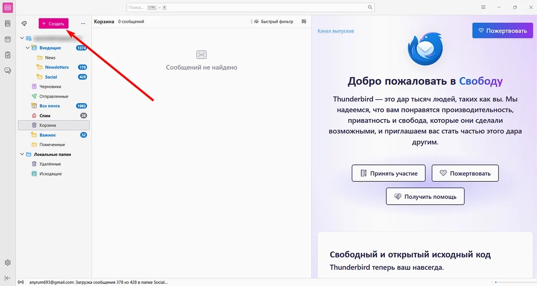
Task: Click the search magnifier icon
Action: (x=370, y=8)
